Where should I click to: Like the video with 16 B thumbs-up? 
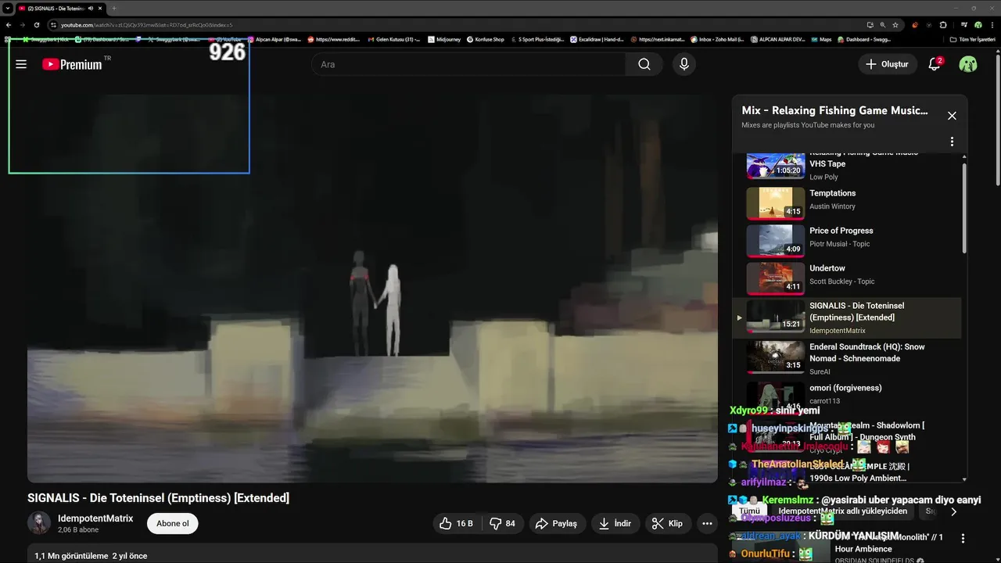pyautogui.click(x=456, y=523)
